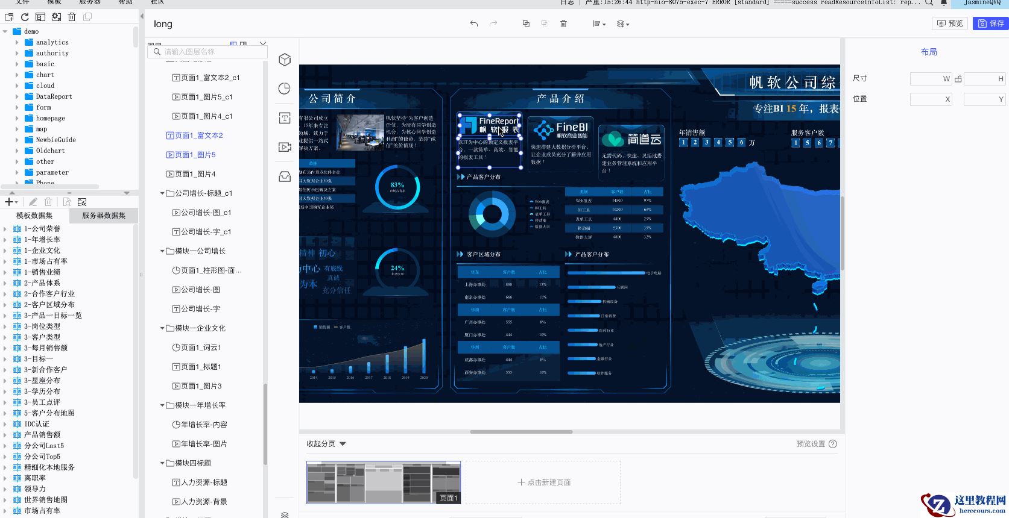Click the width W size field
Screen dimensions: 1009x518
point(931,79)
